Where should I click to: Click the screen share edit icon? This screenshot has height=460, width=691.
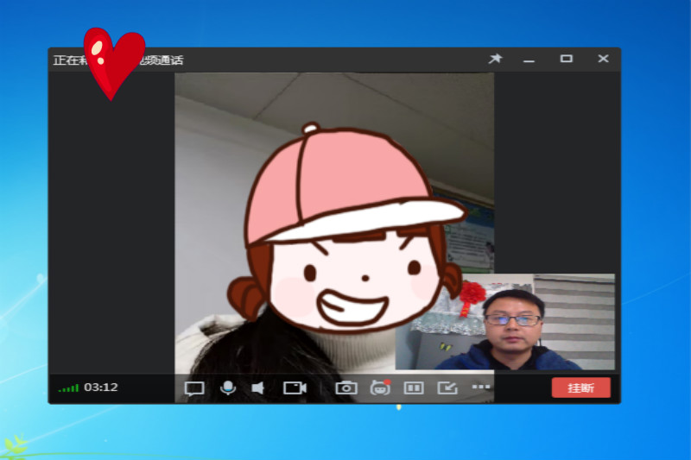click(447, 388)
